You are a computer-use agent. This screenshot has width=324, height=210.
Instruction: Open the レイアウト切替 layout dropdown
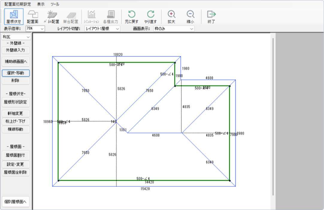click(x=102, y=29)
